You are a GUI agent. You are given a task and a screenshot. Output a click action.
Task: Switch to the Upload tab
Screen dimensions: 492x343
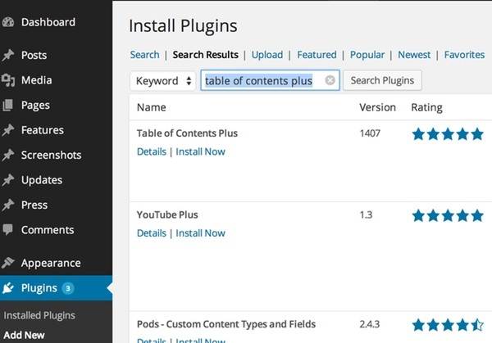click(x=267, y=55)
